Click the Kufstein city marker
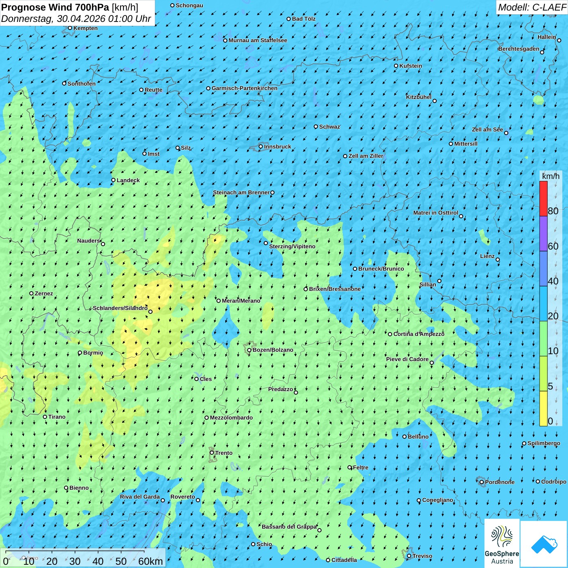 click(396, 66)
